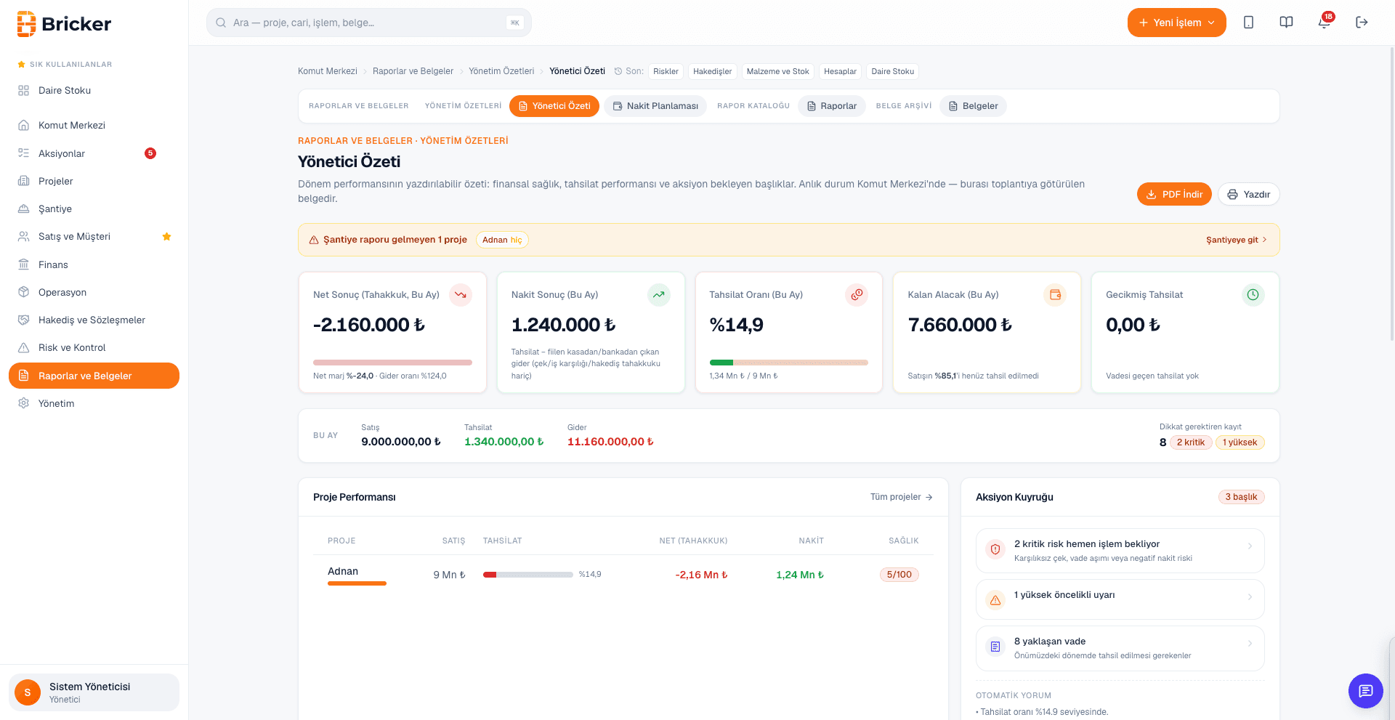The height and width of the screenshot is (720, 1395).
Task: Click the logout icon in header
Action: click(1362, 23)
